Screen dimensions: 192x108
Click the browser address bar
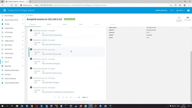94,5
